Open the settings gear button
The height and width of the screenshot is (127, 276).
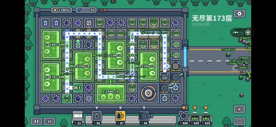point(239,14)
